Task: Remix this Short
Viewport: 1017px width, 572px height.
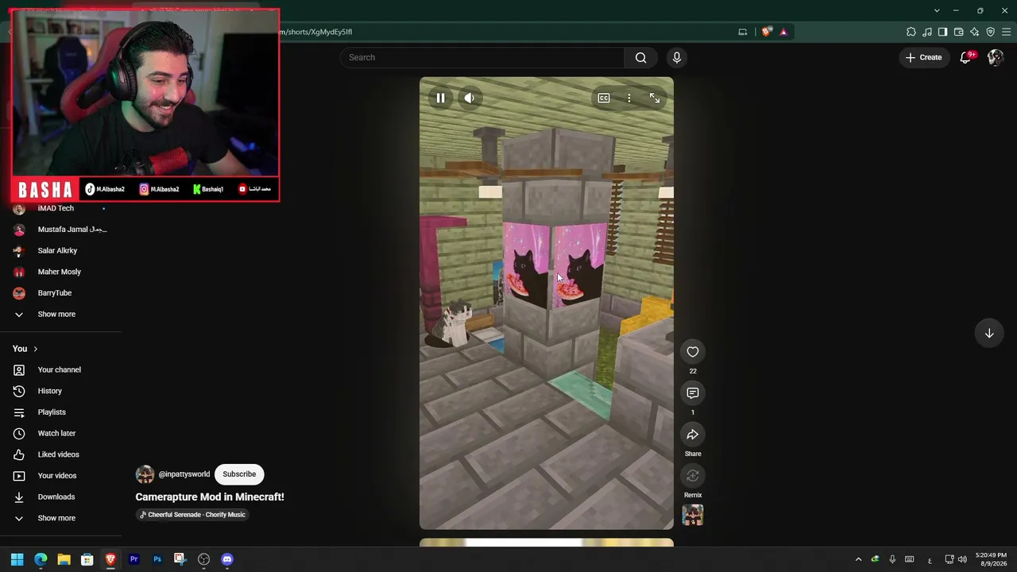Action: (x=693, y=476)
